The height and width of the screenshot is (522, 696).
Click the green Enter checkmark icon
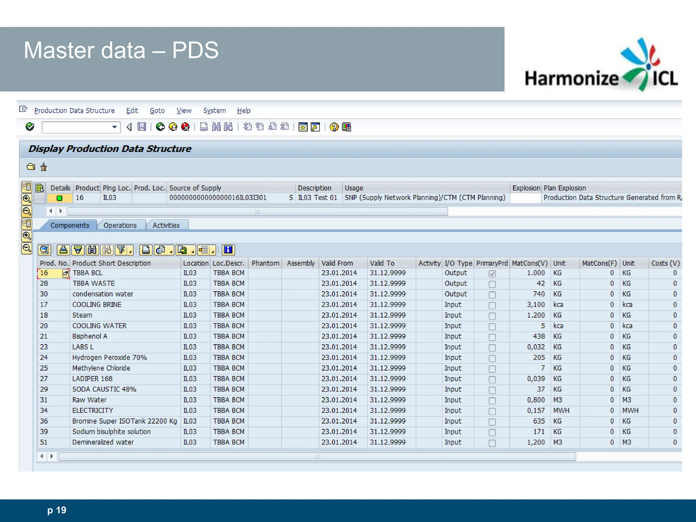pos(30,127)
